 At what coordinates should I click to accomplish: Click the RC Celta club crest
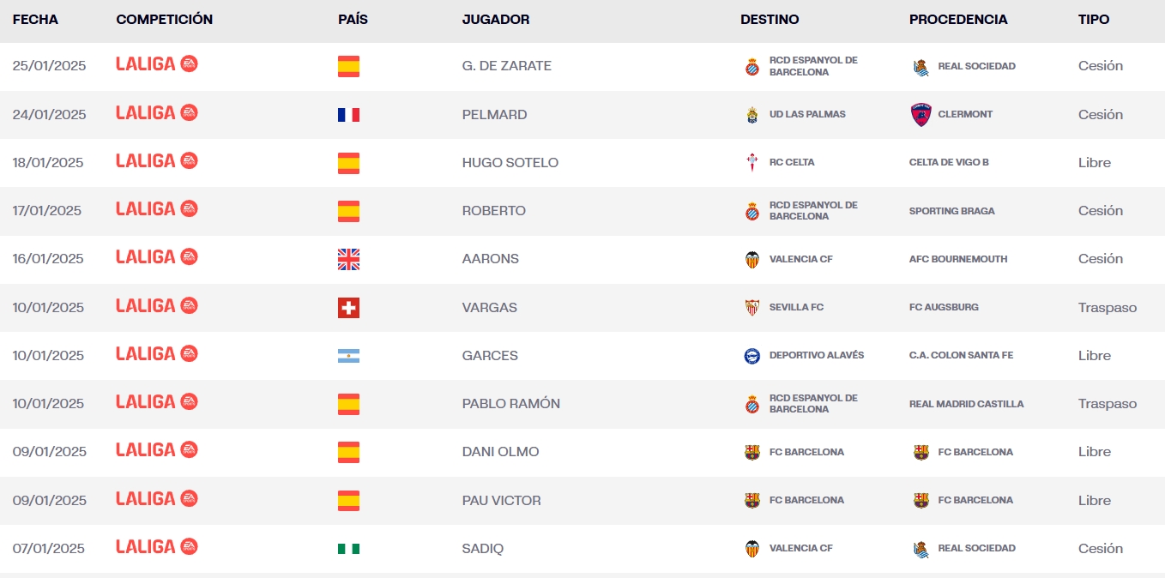[752, 163]
